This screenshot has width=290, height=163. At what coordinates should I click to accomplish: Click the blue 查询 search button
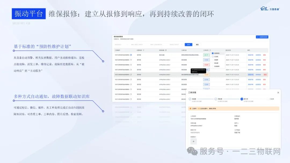coord(189,45)
